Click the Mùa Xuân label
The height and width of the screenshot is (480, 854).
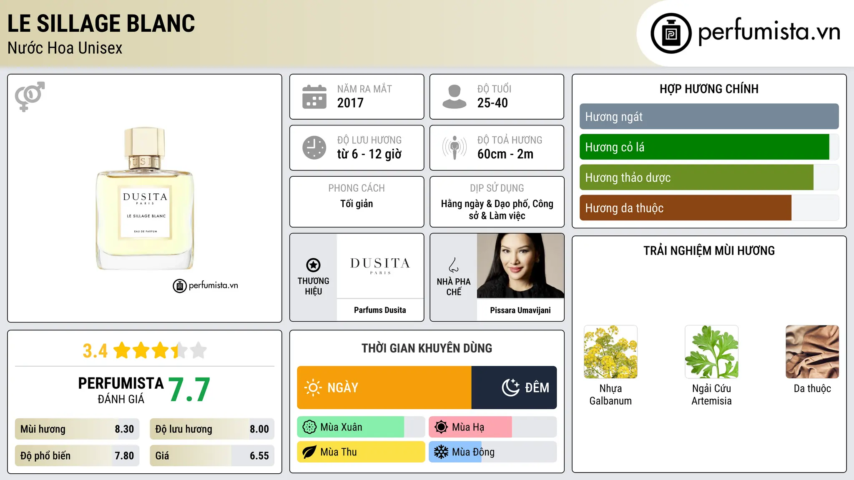click(x=341, y=427)
